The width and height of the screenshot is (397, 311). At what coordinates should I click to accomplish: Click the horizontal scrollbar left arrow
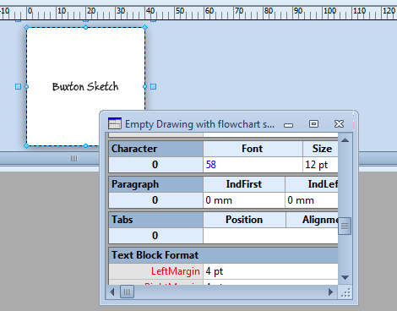tap(112, 292)
